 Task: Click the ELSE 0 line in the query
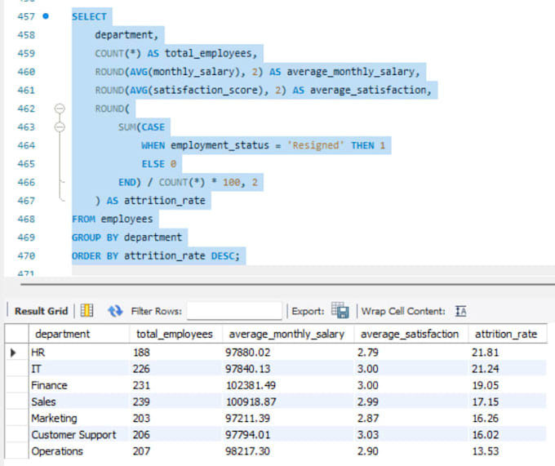tap(159, 164)
